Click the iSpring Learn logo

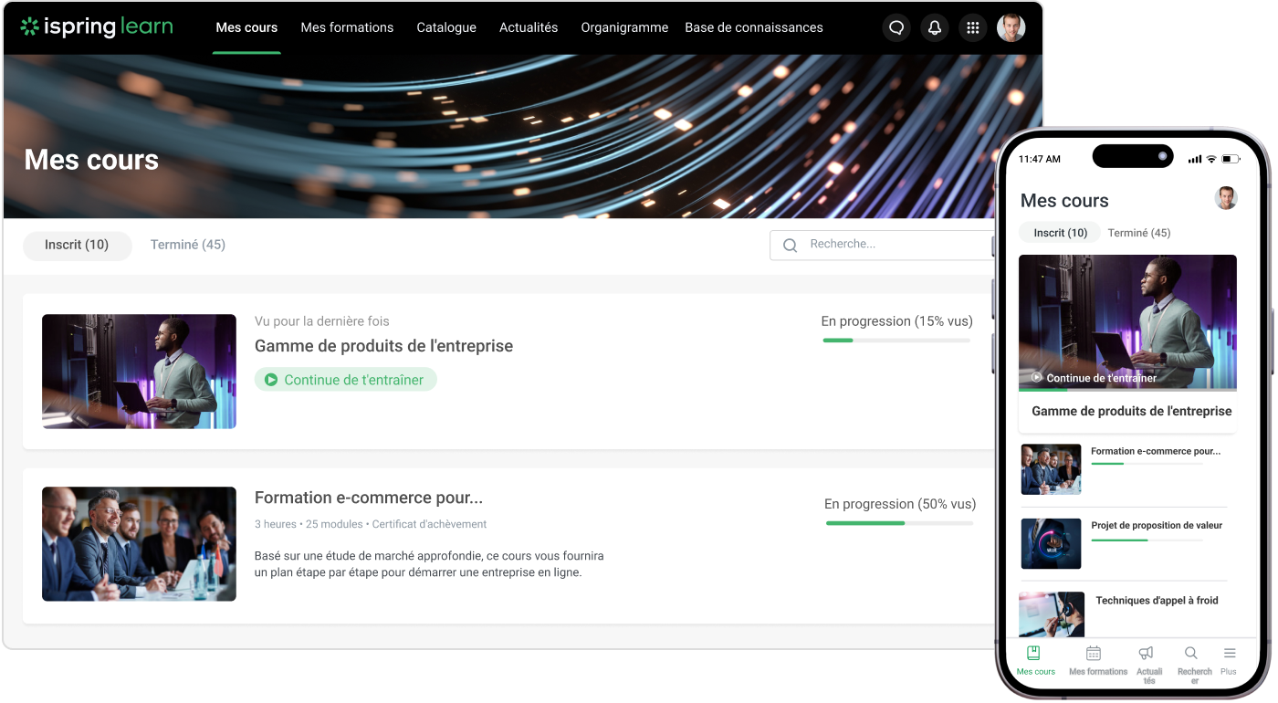[96, 26]
